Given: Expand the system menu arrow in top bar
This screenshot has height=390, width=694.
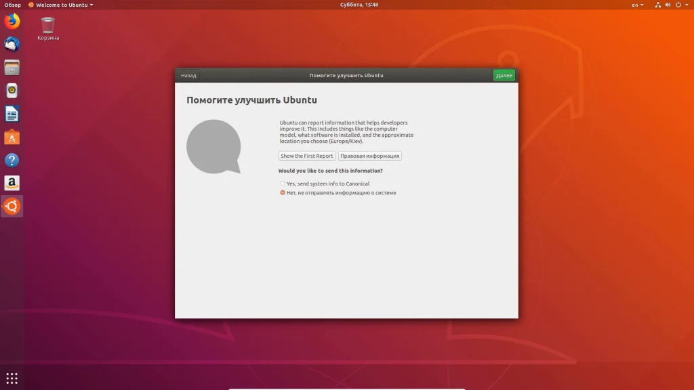Looking at the screenshot, I should click(x=687, y=5).
